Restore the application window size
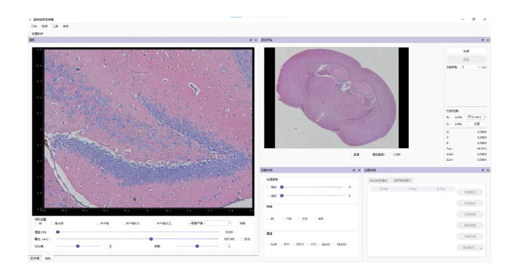This screenshot has width=509, height=270. (x=474, y=20)
